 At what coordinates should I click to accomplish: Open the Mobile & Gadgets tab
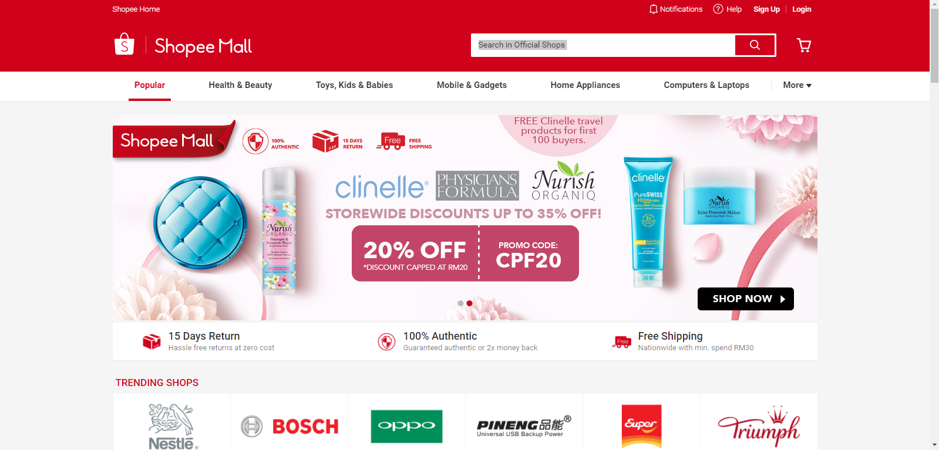click(472, 85)
